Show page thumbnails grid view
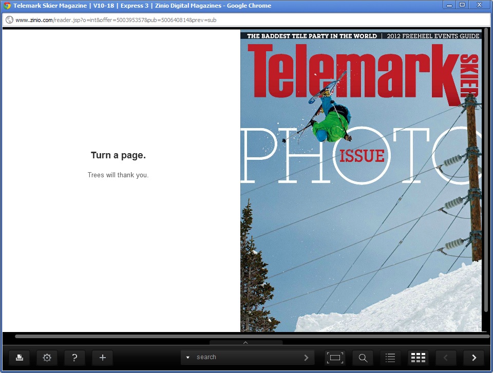The width and height of the screenshot is (493, 373). (x=418, y=358)
